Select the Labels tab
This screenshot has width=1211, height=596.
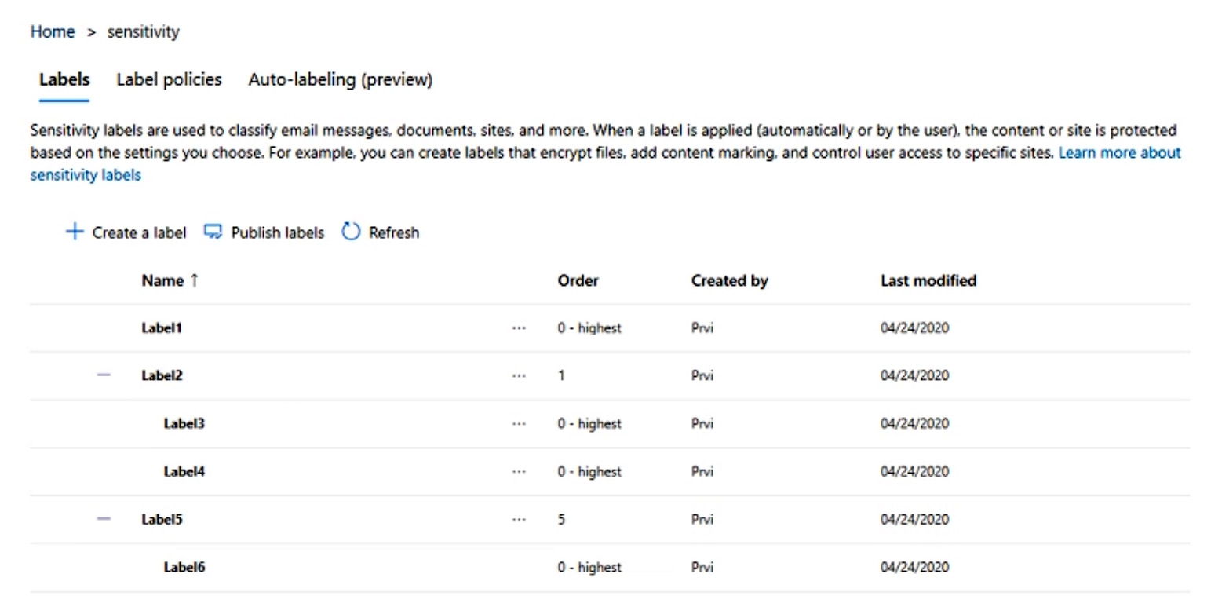[64, 79]
